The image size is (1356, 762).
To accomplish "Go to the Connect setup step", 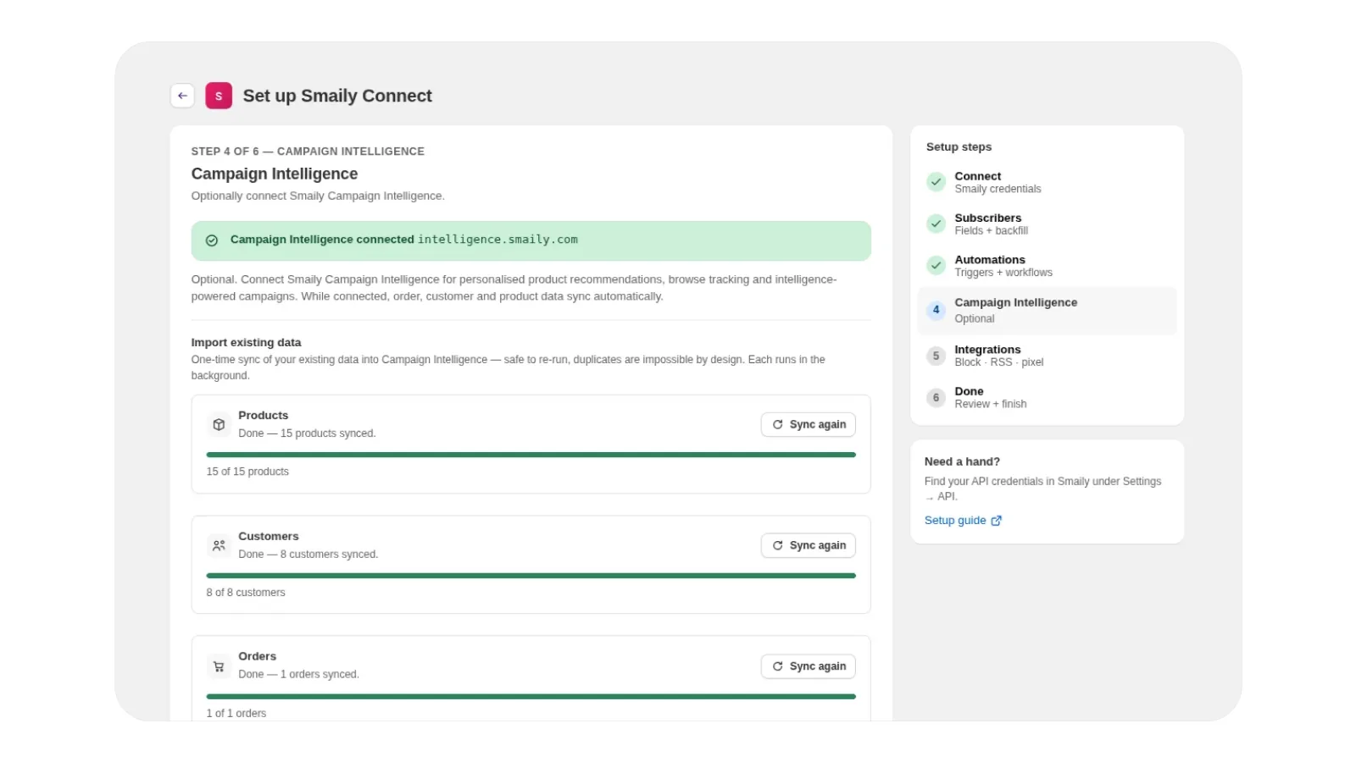I will 1047,182.
